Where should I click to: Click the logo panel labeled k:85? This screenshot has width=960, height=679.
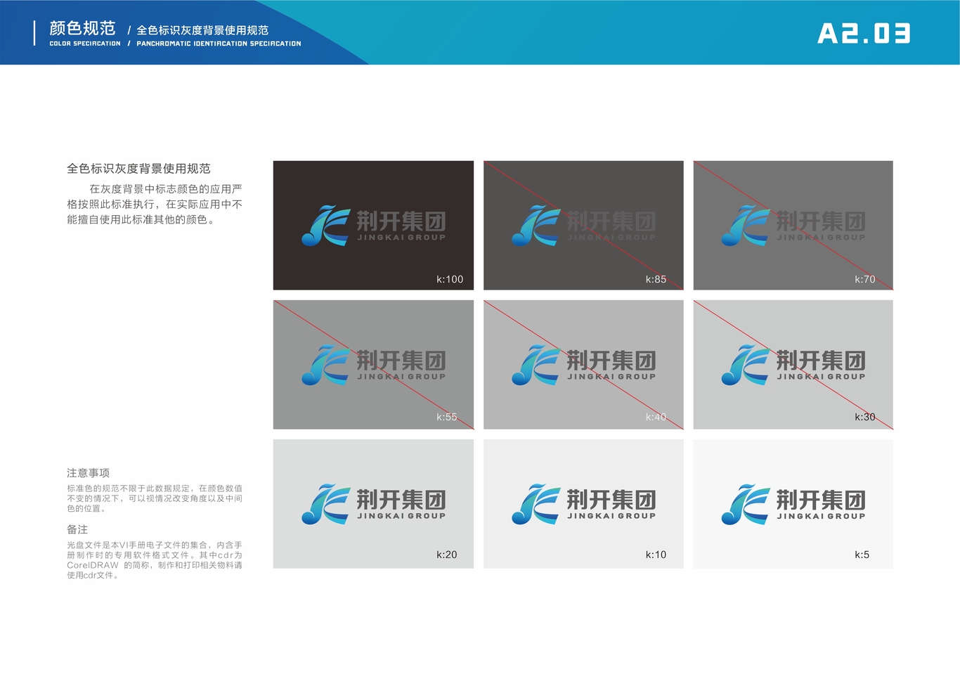(x=583, y=225)
